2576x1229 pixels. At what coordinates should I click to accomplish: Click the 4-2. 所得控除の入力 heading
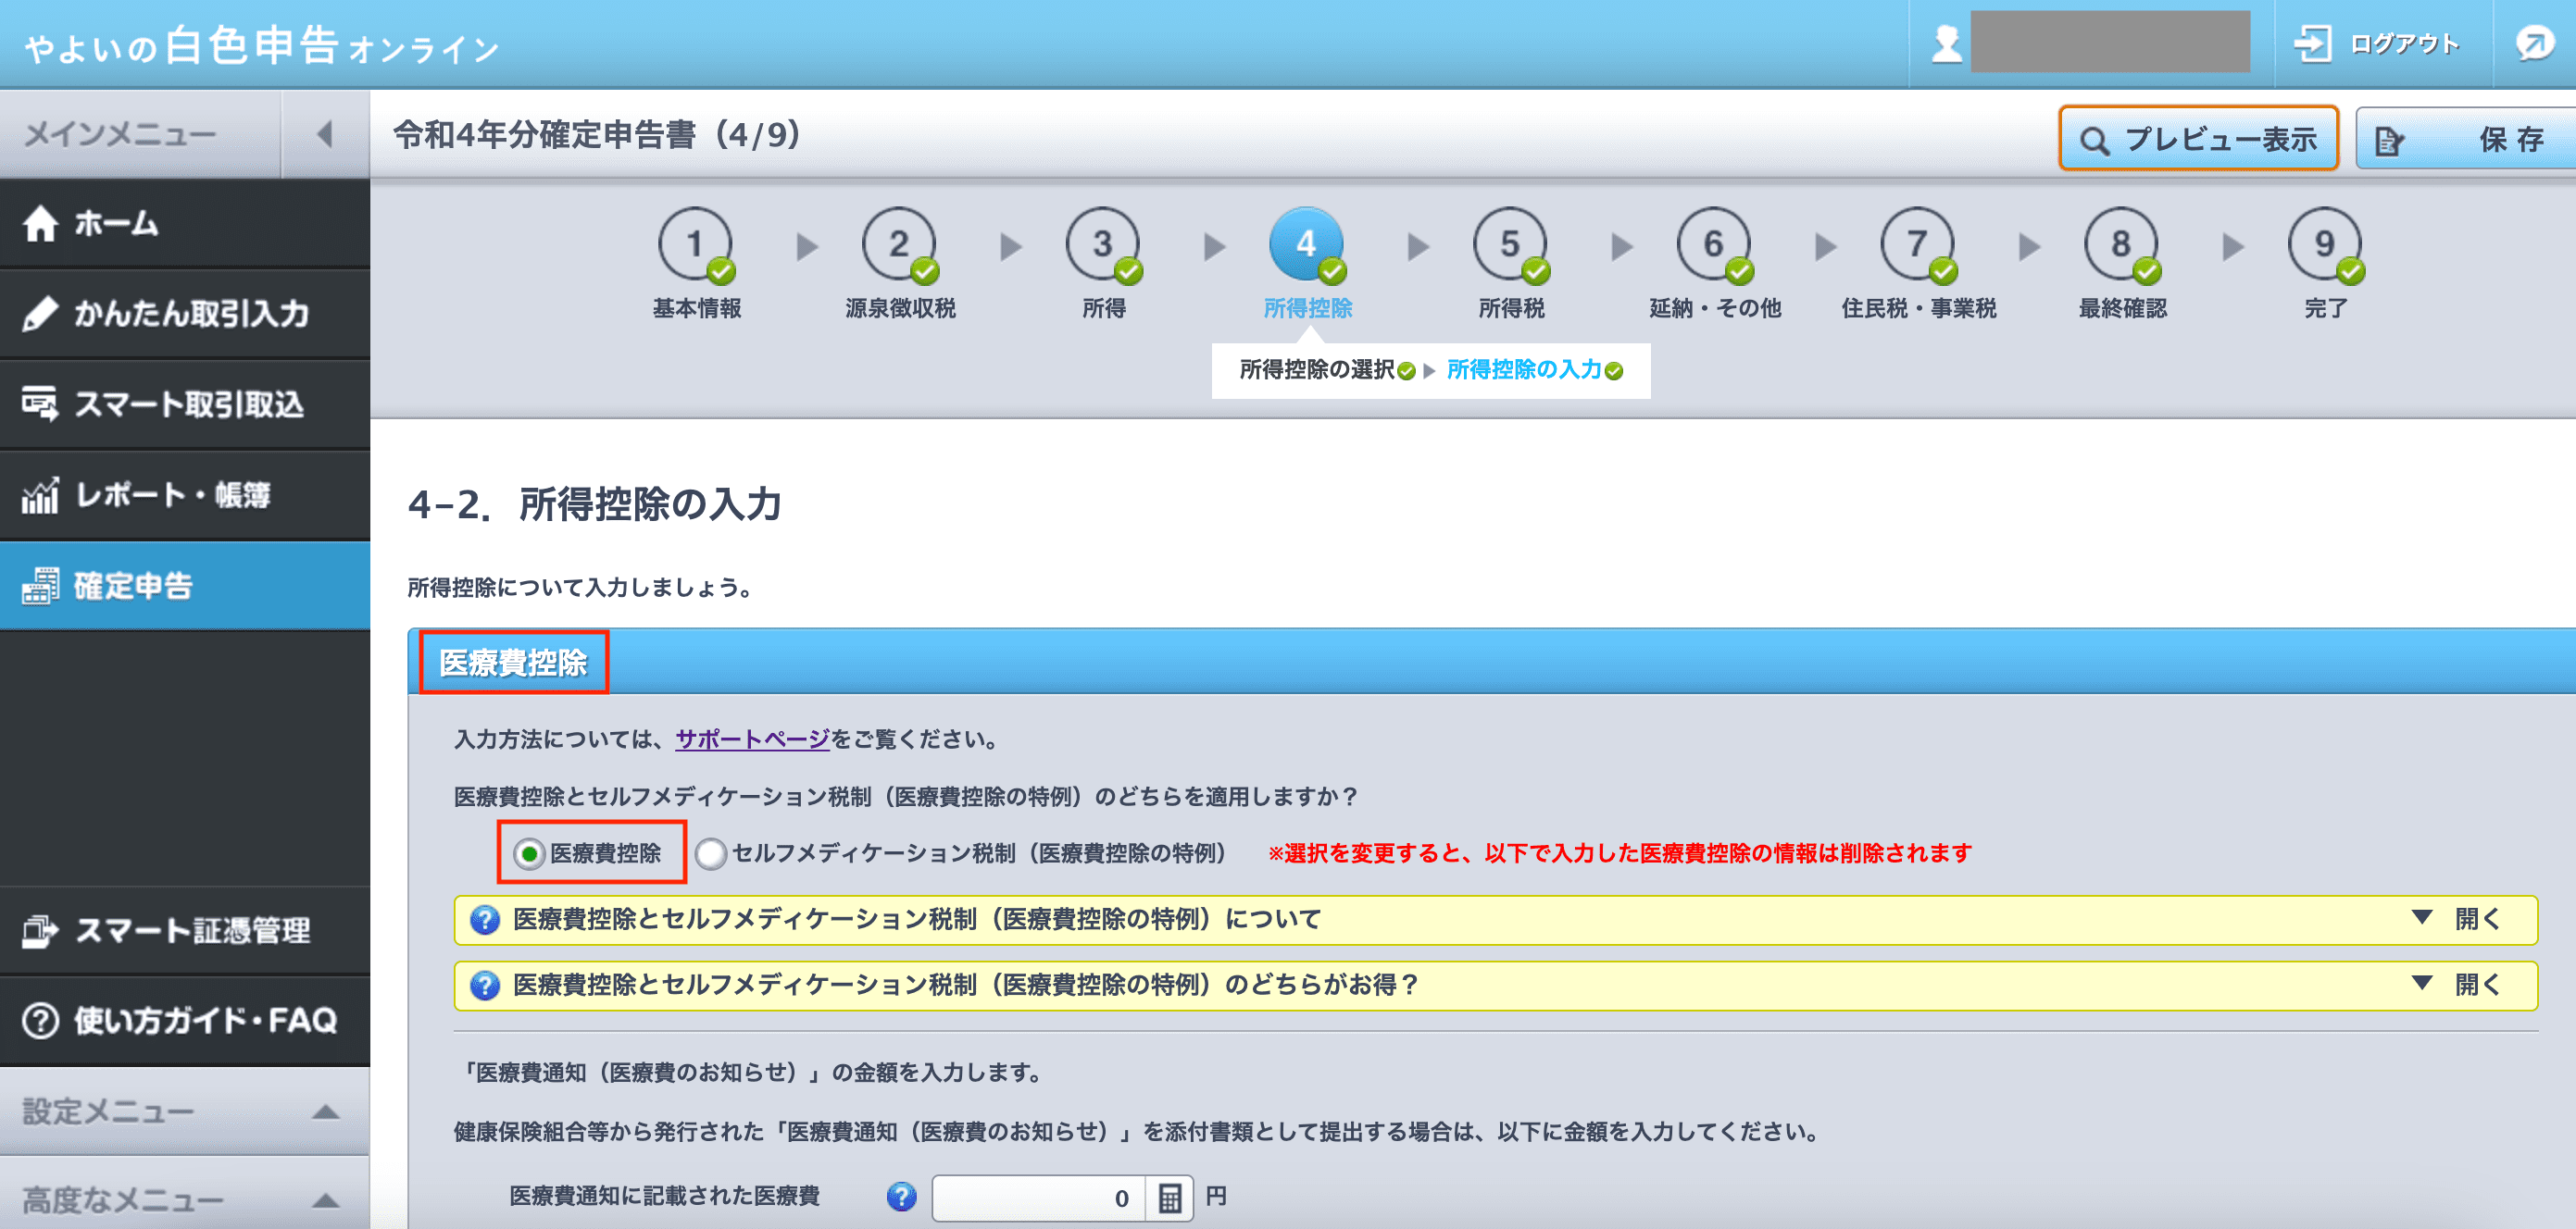point(594,503)
